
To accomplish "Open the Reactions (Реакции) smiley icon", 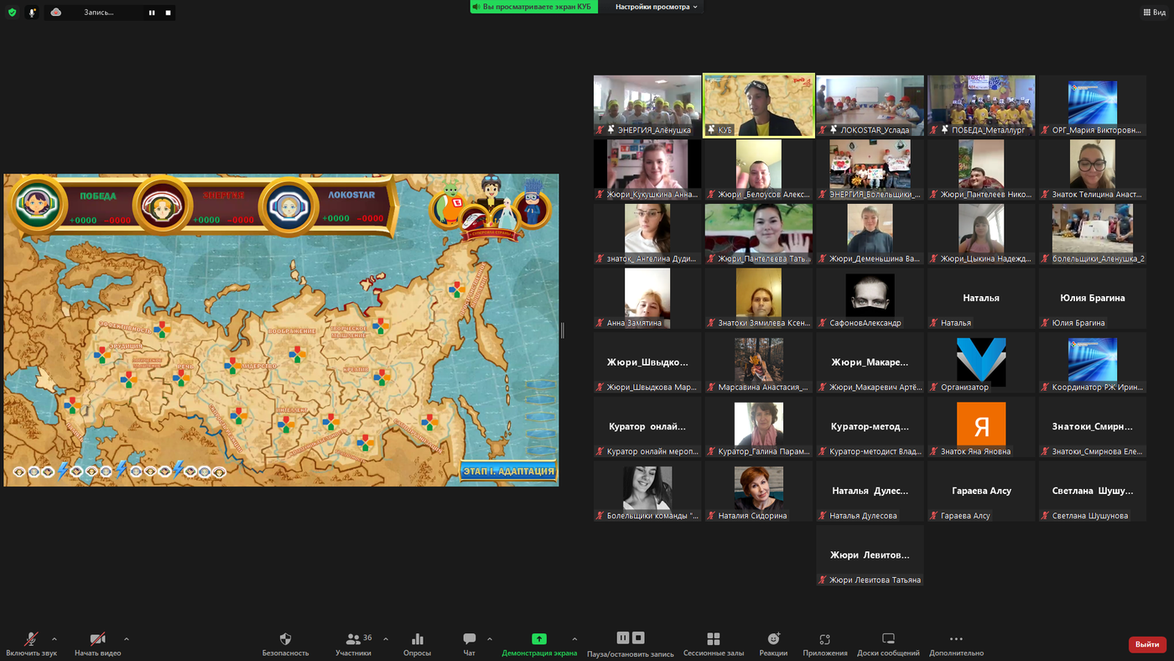I will pyautogui.click(x=773, y=639).
